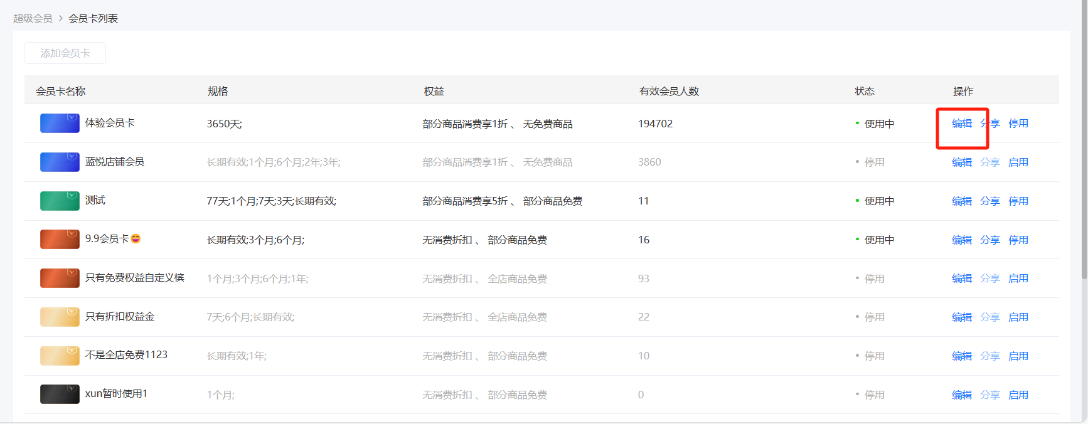Click the 添加会员卡 button

65,53
